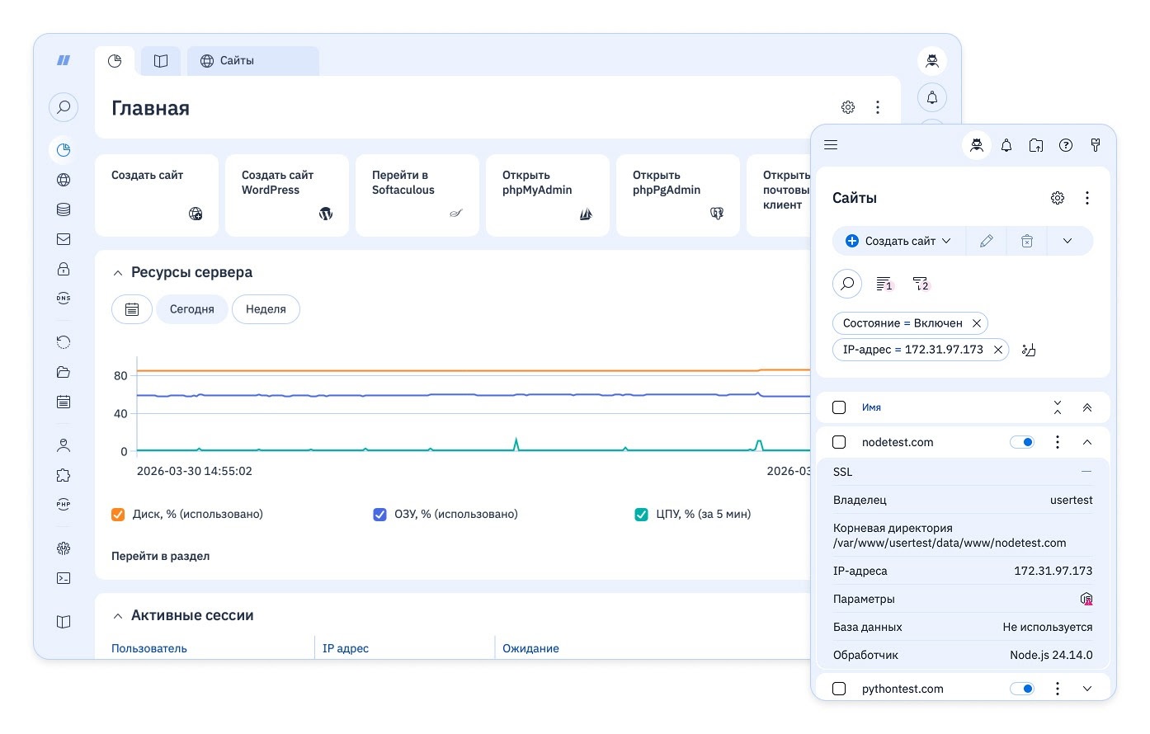1150x734 pixels.
Task: Click the trash delete icon in Сайты toolbar
Action: pos(1026,241)
